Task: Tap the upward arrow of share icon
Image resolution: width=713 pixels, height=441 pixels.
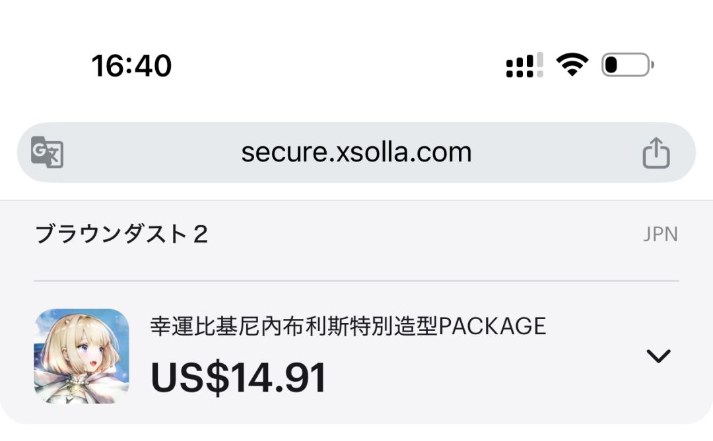Action: click(x=656, y=146)
